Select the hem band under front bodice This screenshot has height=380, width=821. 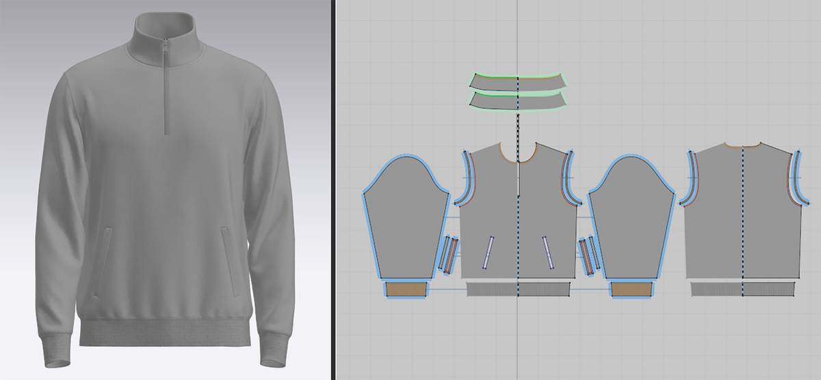pos(518,290)
